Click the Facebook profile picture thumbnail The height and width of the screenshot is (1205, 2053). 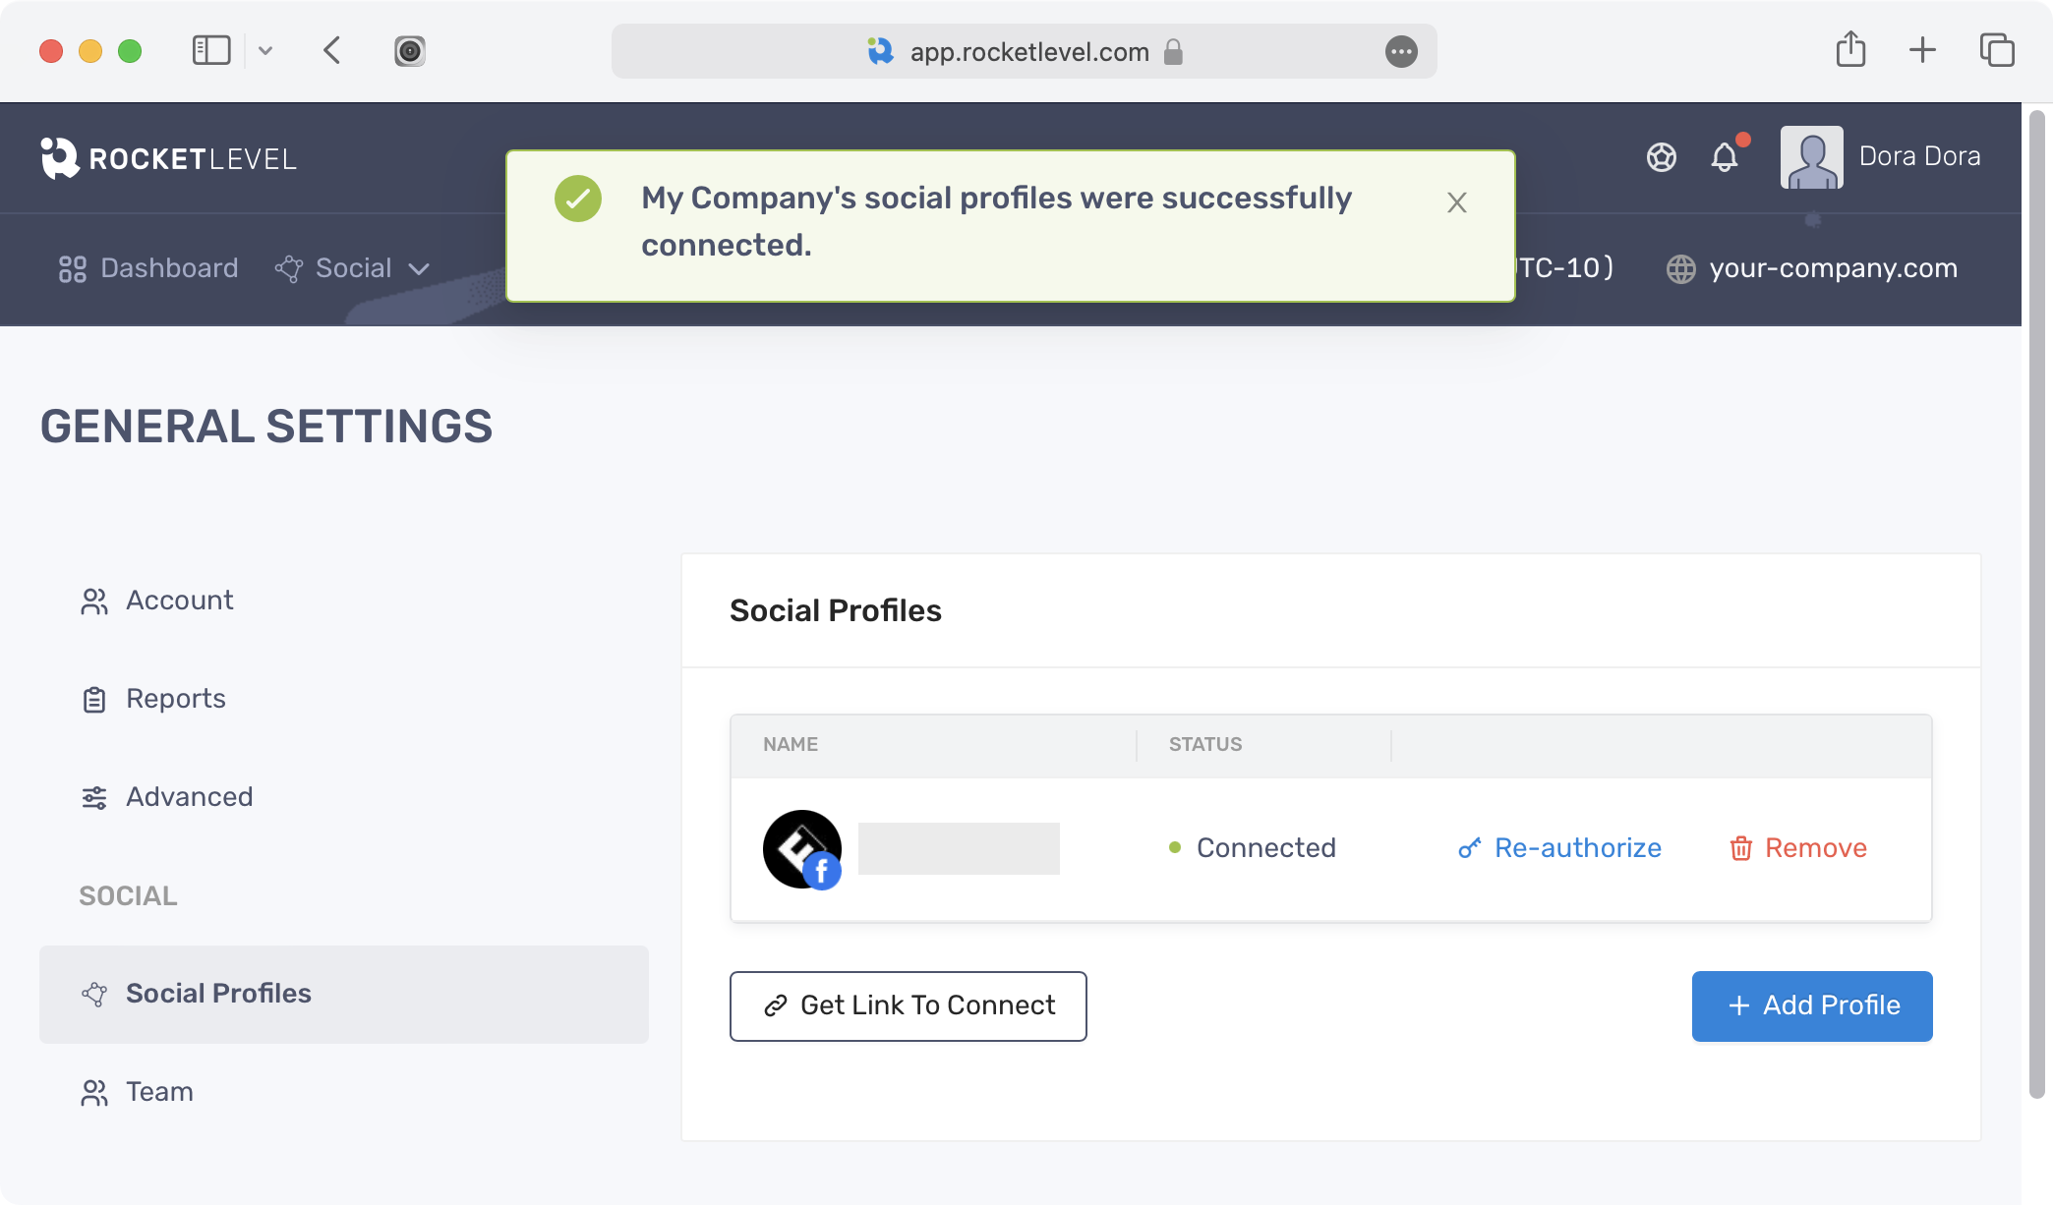tap(802, 849)
